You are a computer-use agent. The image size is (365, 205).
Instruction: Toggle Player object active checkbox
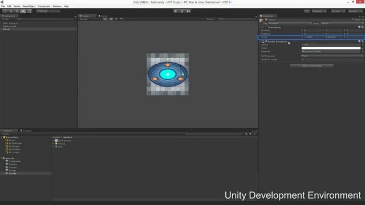pyautogui.click(x=266, y=20)
